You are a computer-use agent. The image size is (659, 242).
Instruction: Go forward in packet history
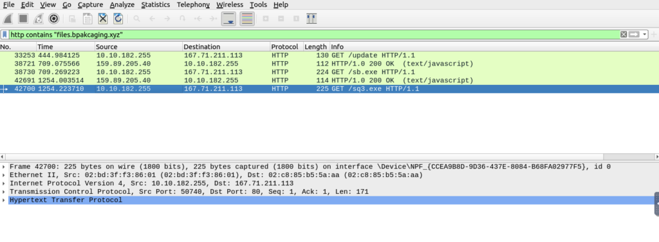167,19
